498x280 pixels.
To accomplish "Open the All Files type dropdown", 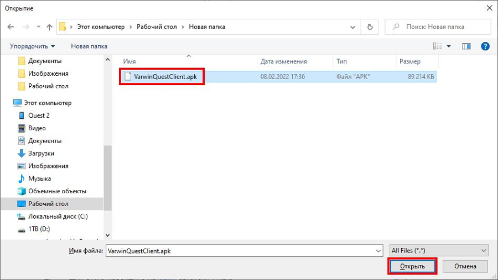I will click(439, 250).
